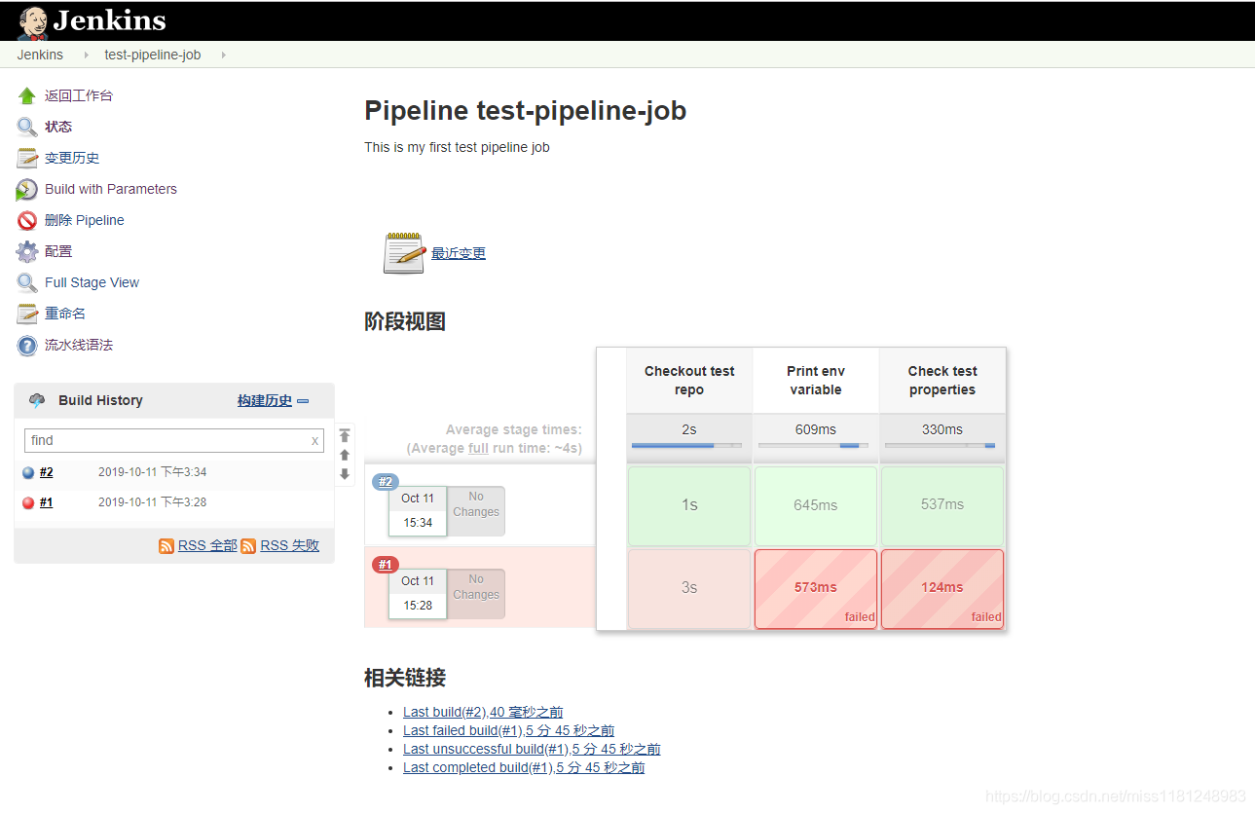Clear the find box with x icon

(x=314, y=441)
